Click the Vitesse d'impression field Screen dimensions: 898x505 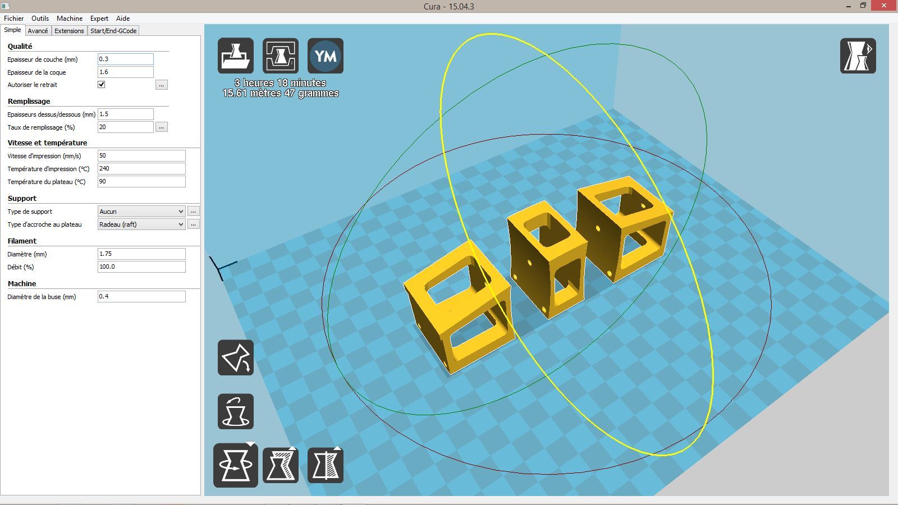pos(141,156)
